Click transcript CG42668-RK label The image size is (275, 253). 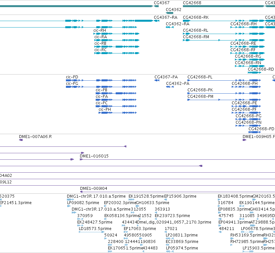[196, 17]
